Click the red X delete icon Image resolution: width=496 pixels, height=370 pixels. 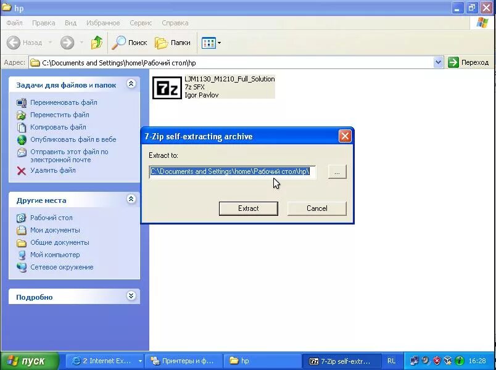pyautogui.click(x=22, y=171)
